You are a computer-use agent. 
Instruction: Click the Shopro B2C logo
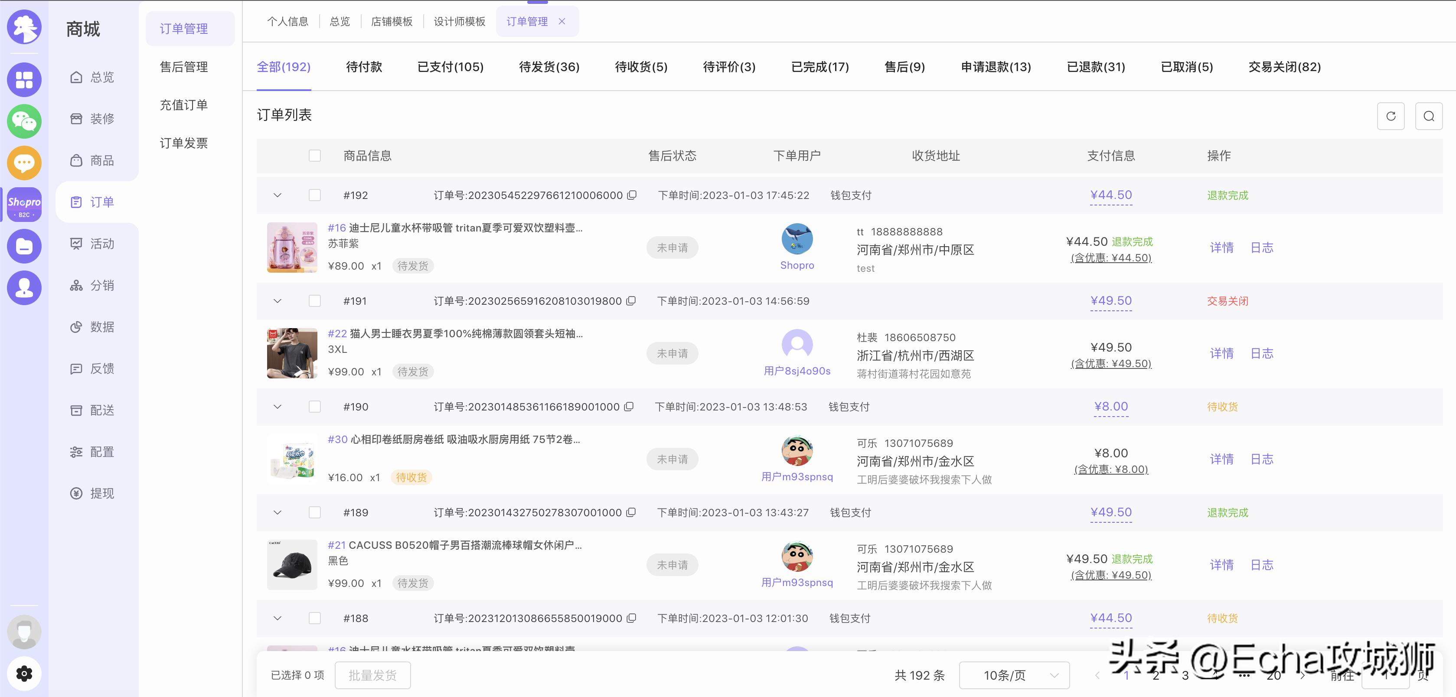coord(24,204)
